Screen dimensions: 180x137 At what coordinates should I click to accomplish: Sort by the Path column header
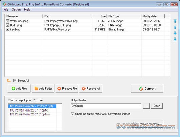pos(68,16)
